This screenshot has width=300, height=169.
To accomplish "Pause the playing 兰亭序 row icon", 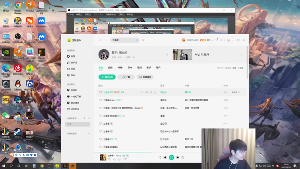I will [x=142, y=92].
